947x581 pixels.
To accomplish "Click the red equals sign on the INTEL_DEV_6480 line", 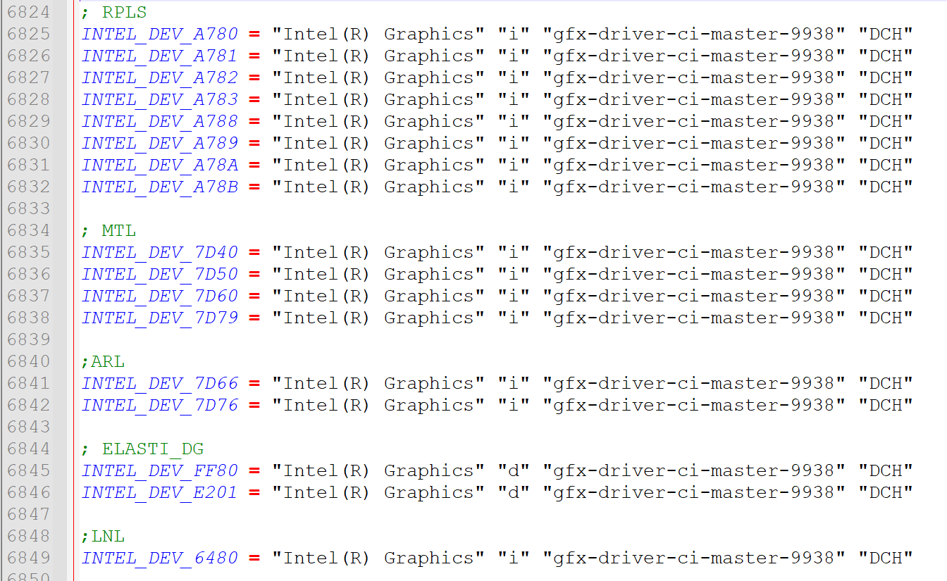I will 254,558.
